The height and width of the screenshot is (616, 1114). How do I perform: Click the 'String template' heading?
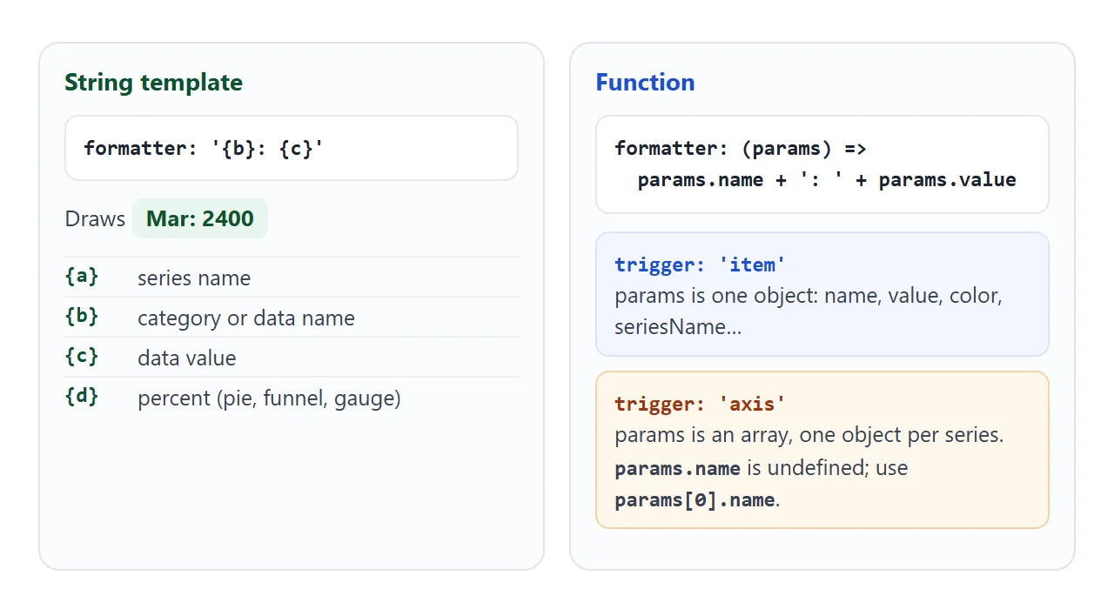click(x=153, y=83)
